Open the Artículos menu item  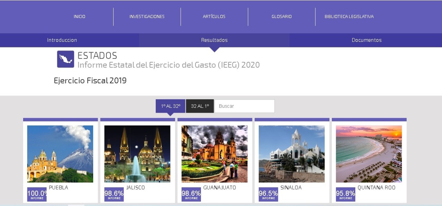214,17
